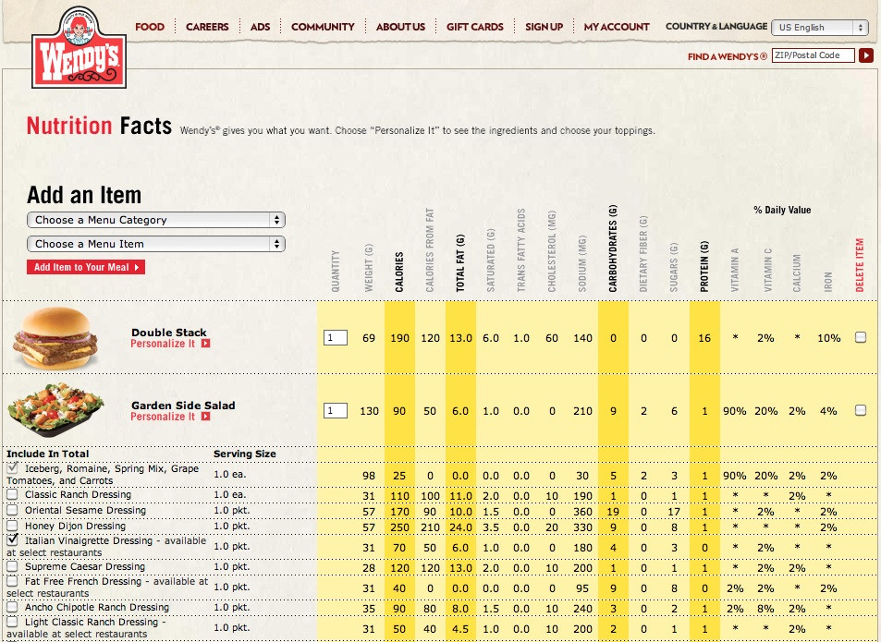Open Personalize It for Double Stack

(x=170, y=344)
